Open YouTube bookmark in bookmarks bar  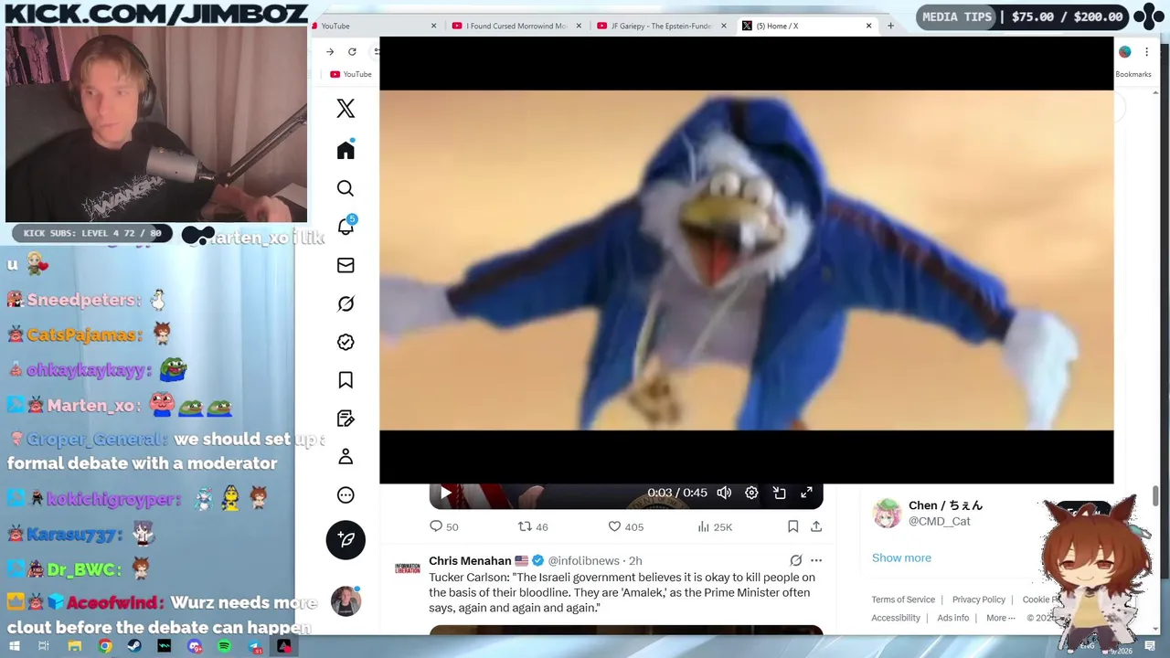click(x=351, y=74)
